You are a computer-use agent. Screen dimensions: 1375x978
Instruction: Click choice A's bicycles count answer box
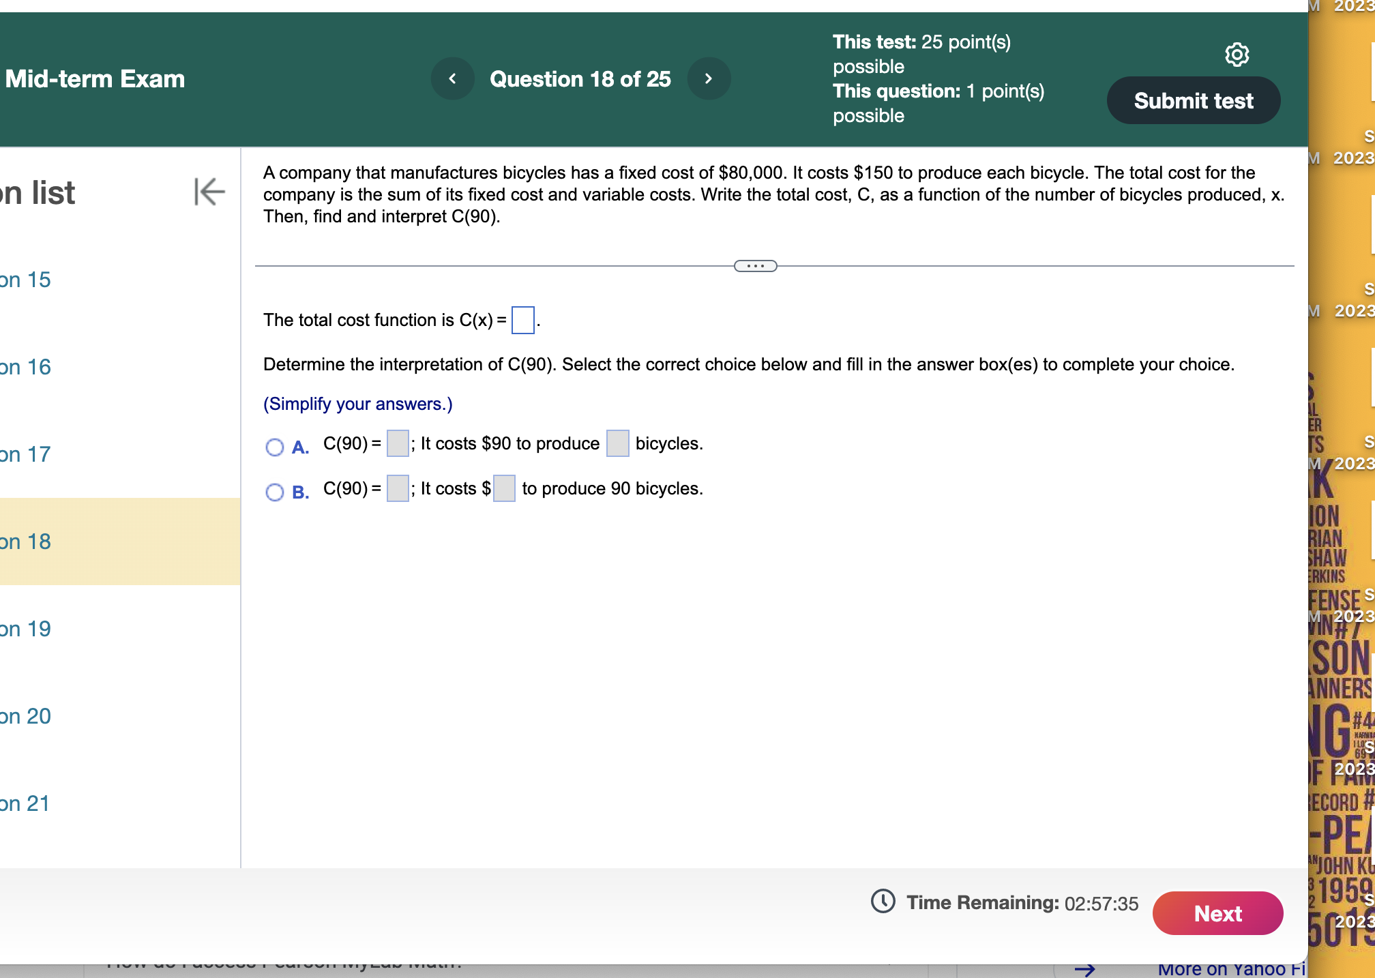pyautogui.click(x=618, y=443)
